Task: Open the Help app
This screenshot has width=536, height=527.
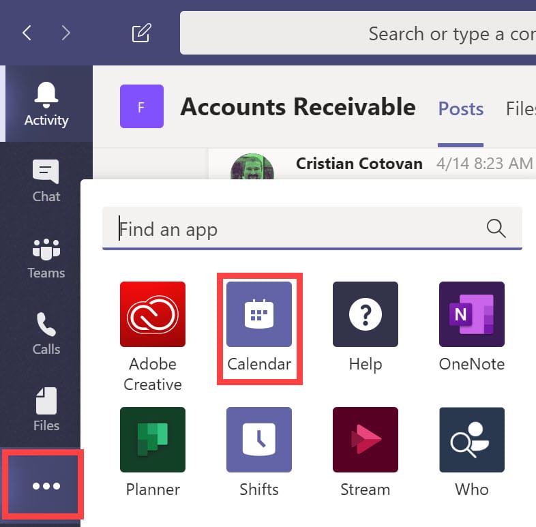Action: [x=365, y=327]
